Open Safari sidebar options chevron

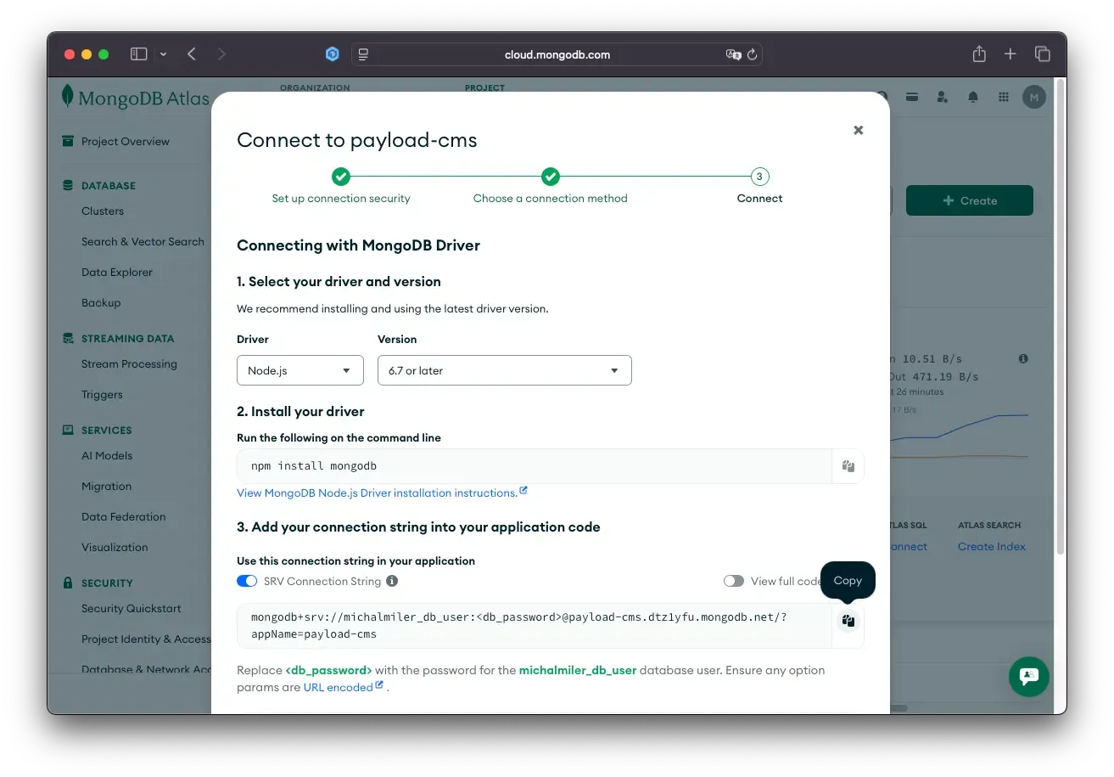(x=163, y=53)
